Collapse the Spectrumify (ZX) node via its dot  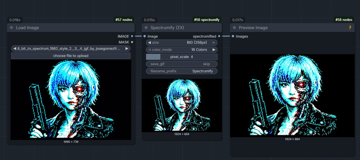pyautogui.click(x=146, y=28)
